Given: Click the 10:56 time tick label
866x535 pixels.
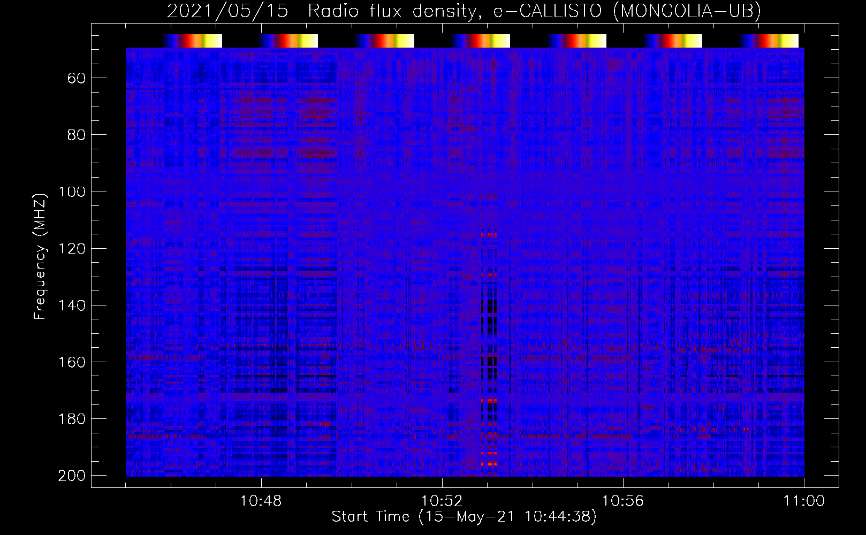Looking at the screenshot, I should 623,501.
